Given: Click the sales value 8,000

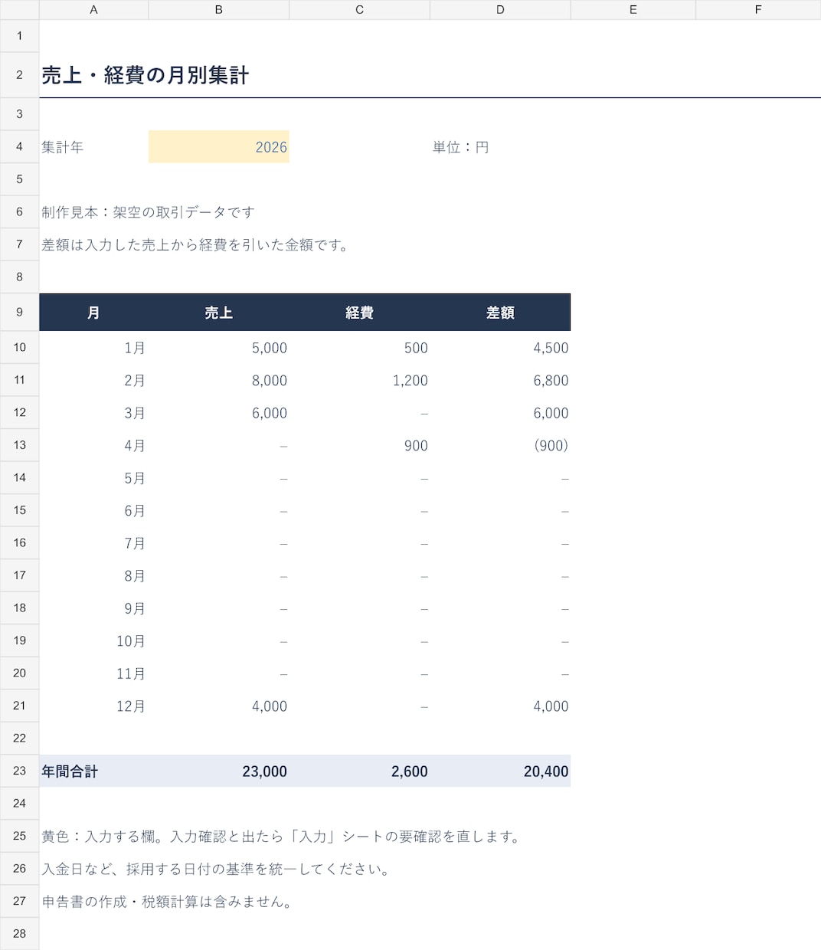Looking at the screenshot, I should pyautogui.click(x=219, y=380).
